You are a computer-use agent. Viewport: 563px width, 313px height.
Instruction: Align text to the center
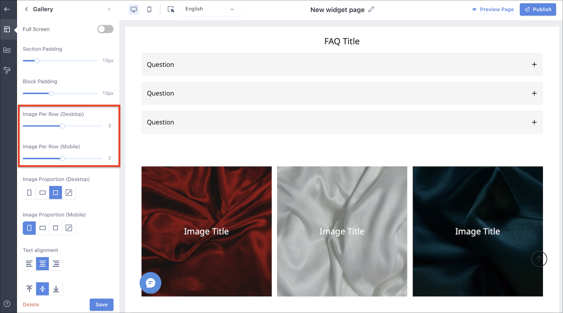(43, 264)
